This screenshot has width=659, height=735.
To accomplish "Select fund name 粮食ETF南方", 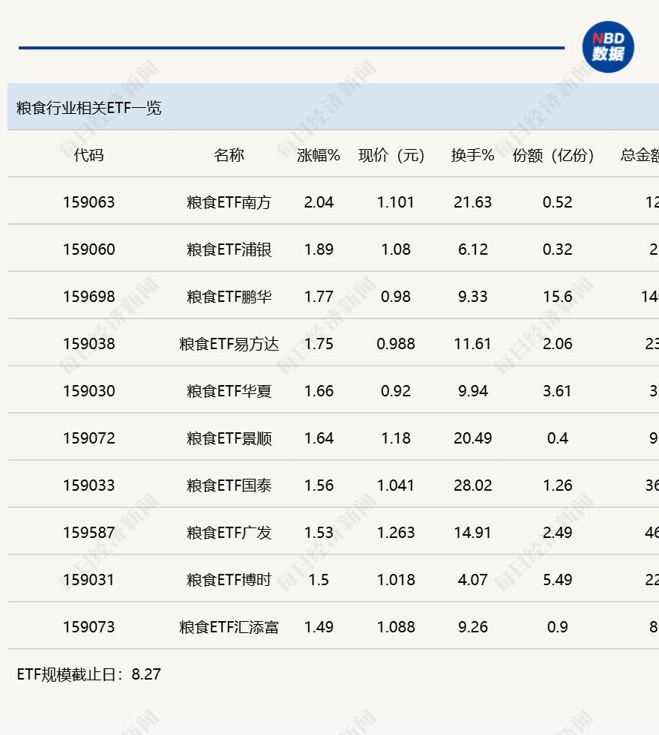I will pos(229,202).
